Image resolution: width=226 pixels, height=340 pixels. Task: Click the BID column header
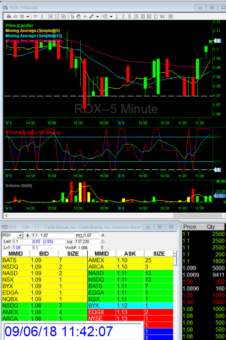(43, 254)
